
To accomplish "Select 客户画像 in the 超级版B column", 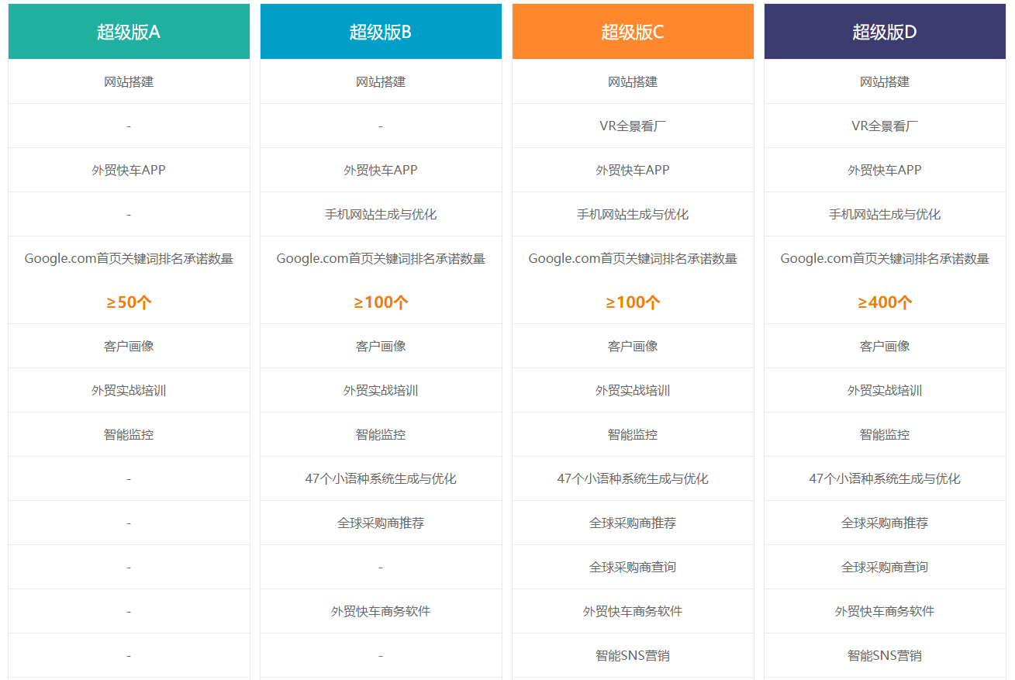I will tap(381, 346).
